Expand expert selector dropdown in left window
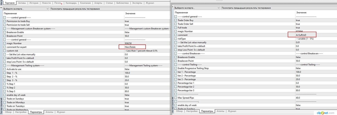 (47, 9)
